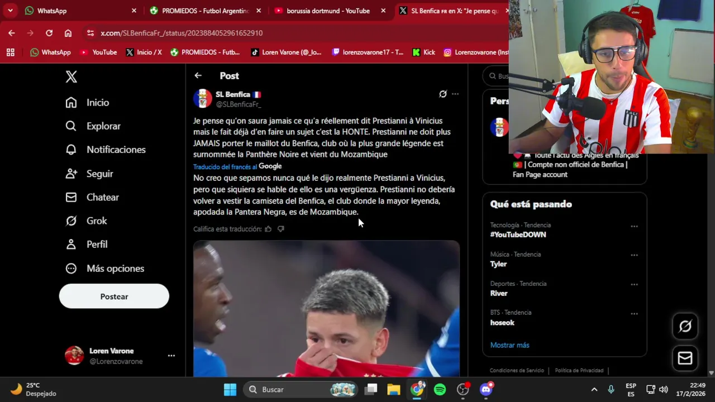Open the X logo home icon
The width and height of the screenshot is (715, 402).
click(x=71, y=76)
